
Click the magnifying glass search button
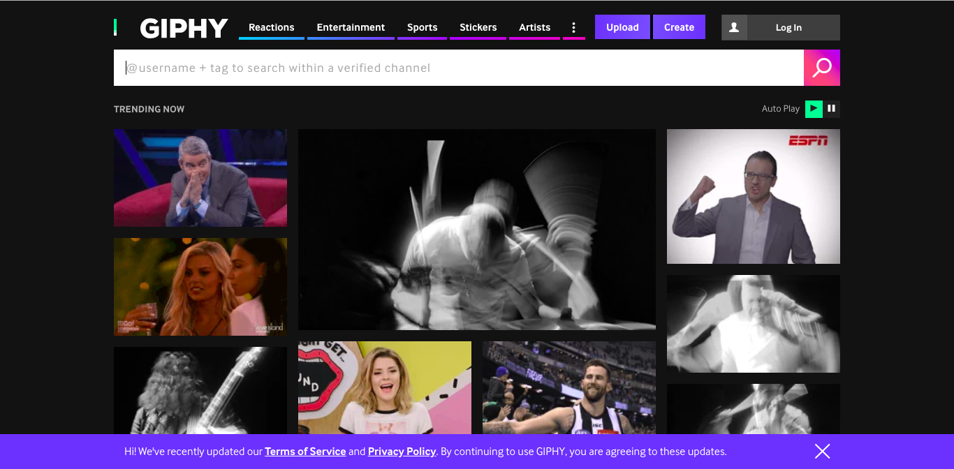(x=821, y=68)
